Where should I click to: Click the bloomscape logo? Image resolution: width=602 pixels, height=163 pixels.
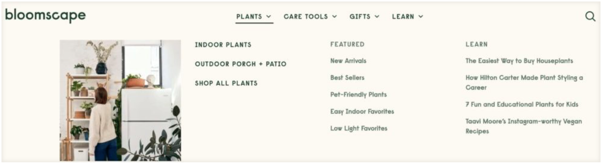coord(45,15)
